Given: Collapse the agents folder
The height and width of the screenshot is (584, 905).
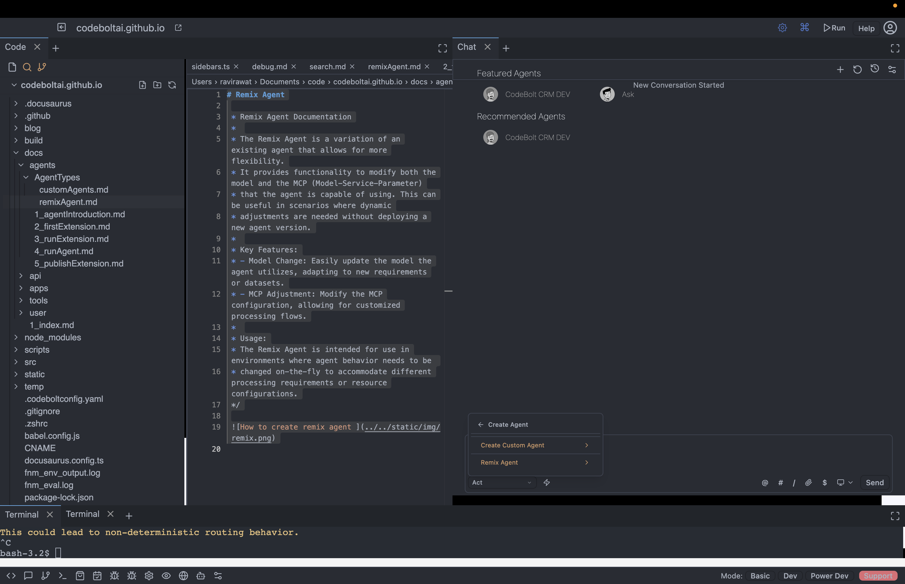Looking at the screenshot, I should tap(21, 165).
